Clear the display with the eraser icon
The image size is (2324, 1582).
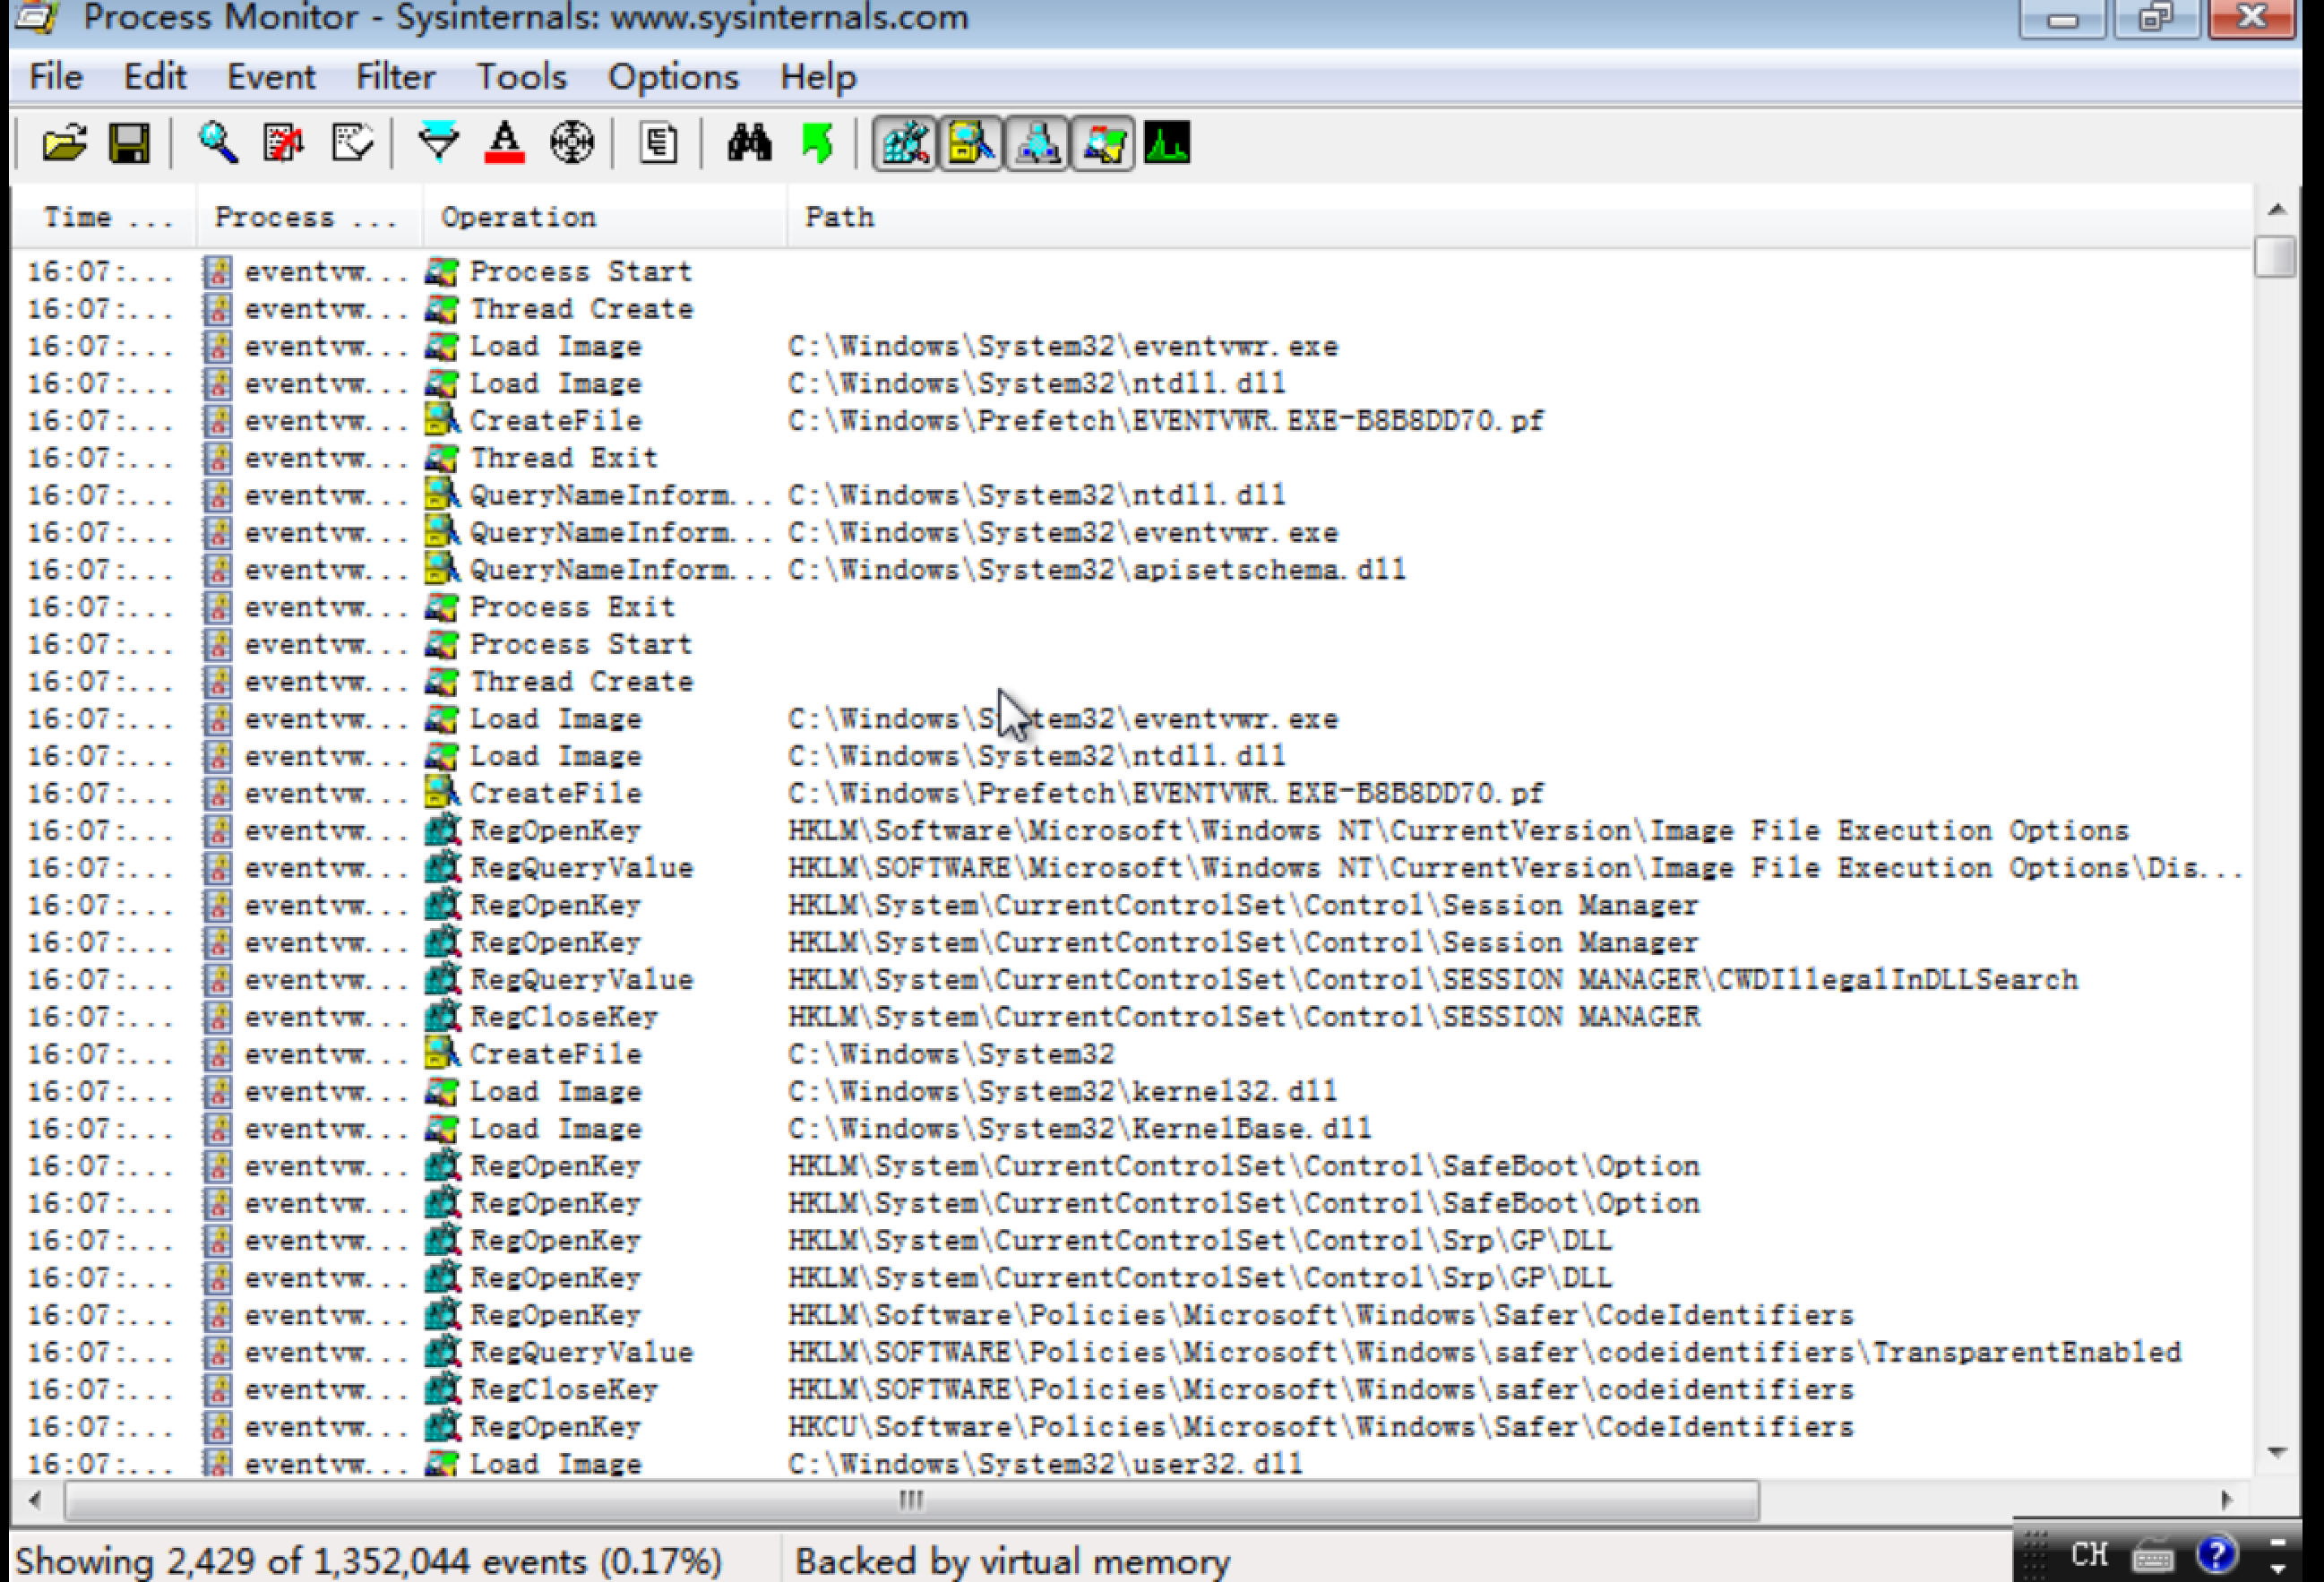coord(352,144)
